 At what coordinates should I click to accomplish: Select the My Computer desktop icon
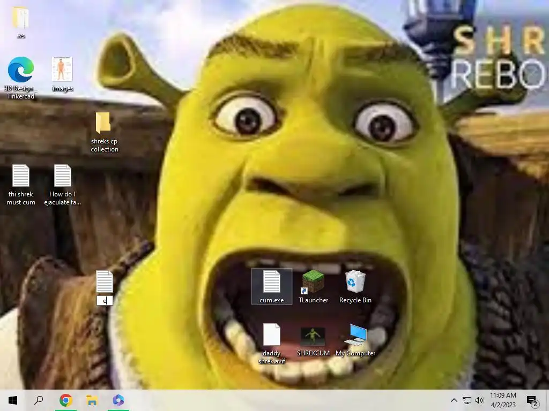(x=355, y=341)
